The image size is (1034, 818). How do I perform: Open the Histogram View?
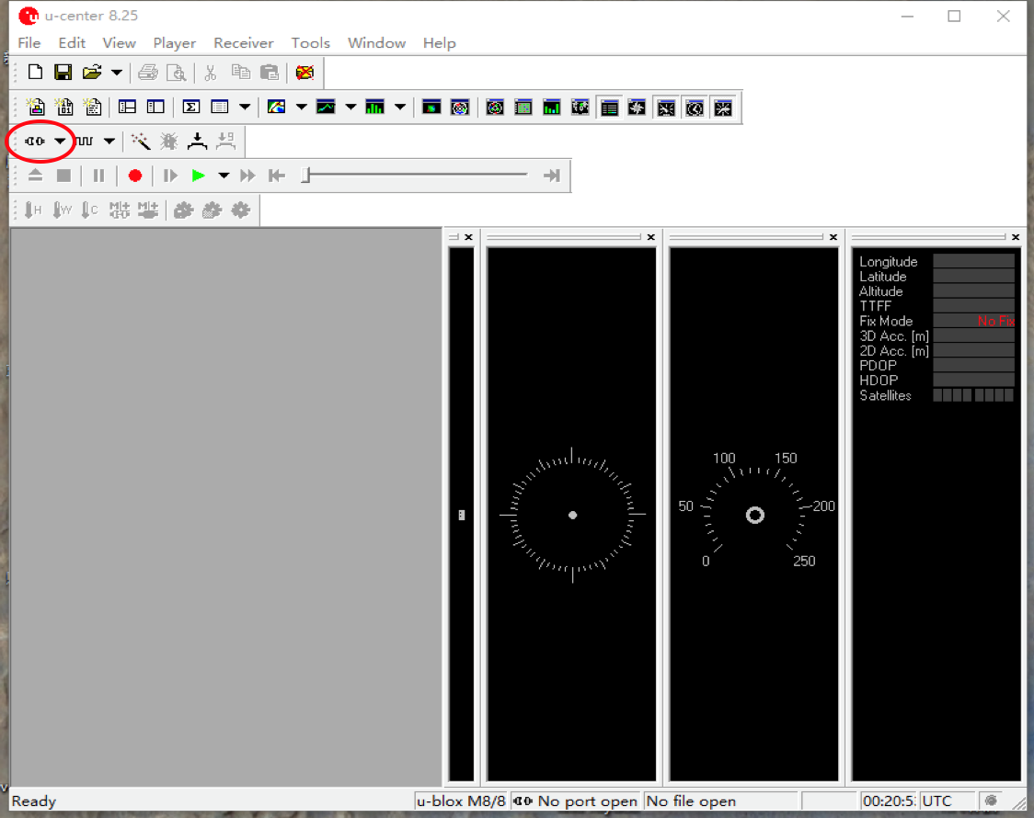(375, 107)
